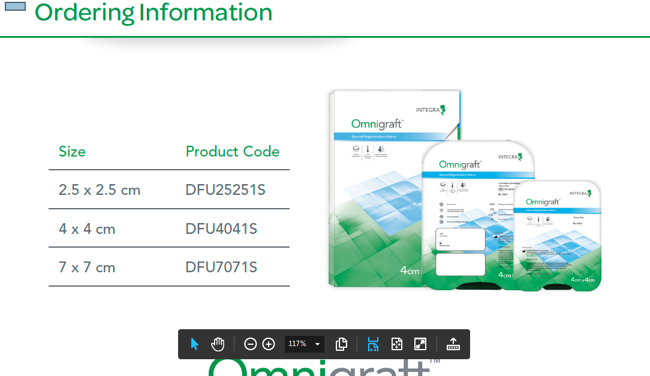Viewport: 650px width, 376px height.
Task: Click product code DFU4041S
Action: coord(221,228)
